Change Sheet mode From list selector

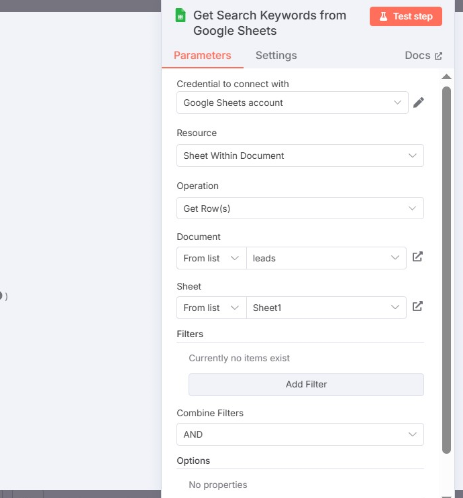point(211,308)
